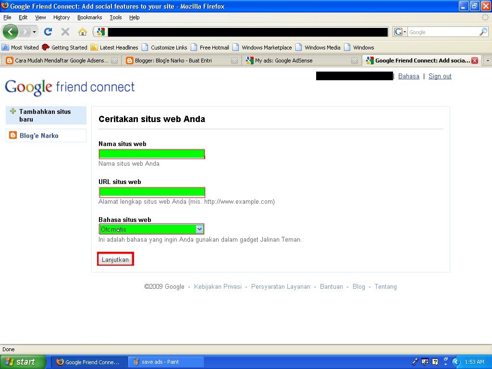Viewport: 492px width, 369px height.
Task: Open the Tools menu
Action: 115,17
